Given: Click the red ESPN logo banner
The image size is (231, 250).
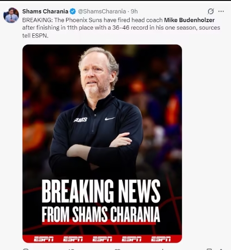Looking at the screenshot, I should [x=102, y=239].
